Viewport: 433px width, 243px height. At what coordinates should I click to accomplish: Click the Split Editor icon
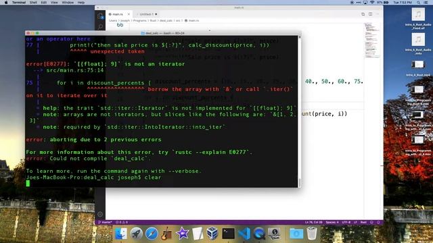(370, 14)
